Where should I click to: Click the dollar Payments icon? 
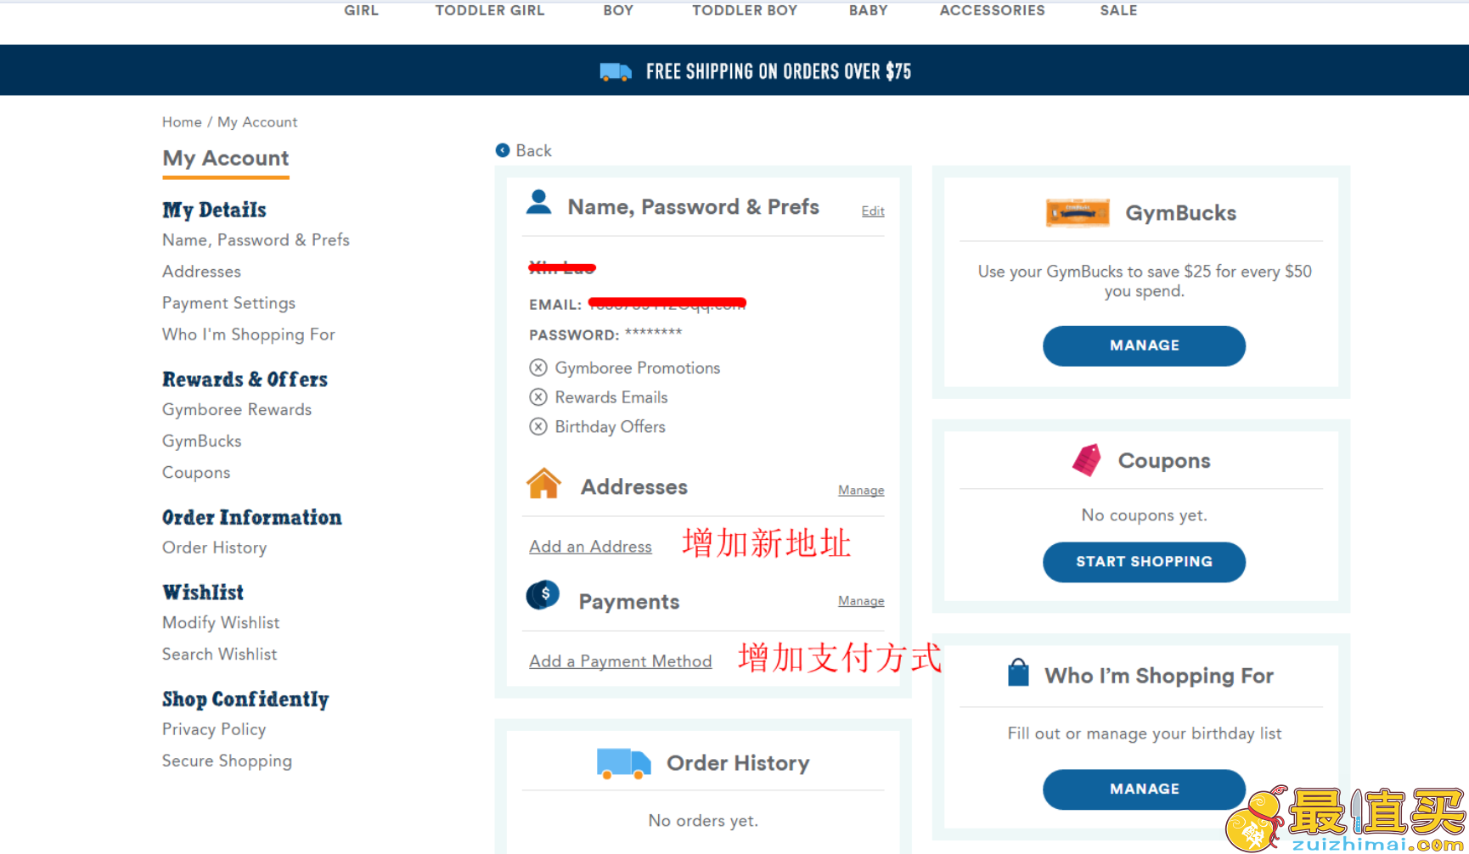[543, 595]
